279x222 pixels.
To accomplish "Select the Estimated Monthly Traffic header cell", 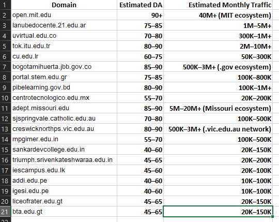I will point(218,5).
